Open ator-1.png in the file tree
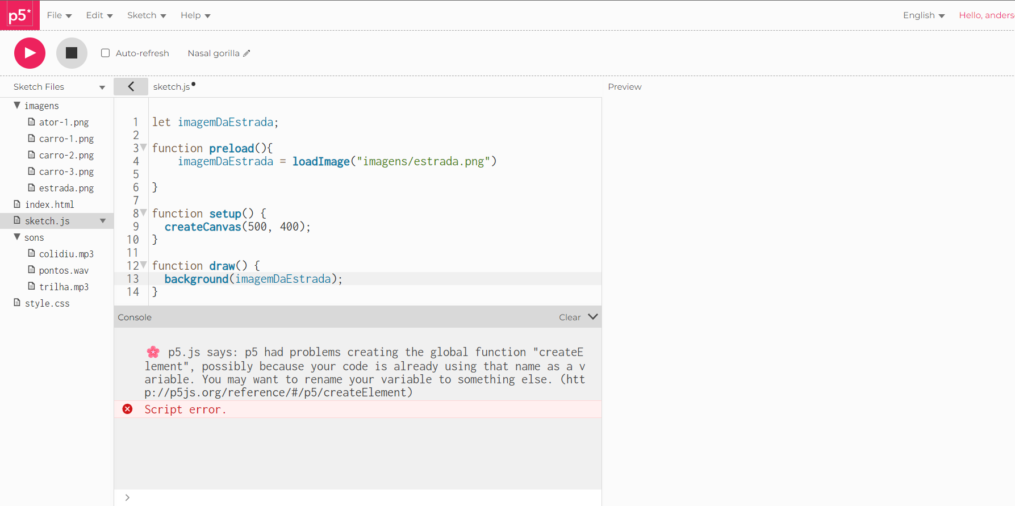This screenshot has width=1015, height=506. (x=64, y=122)
